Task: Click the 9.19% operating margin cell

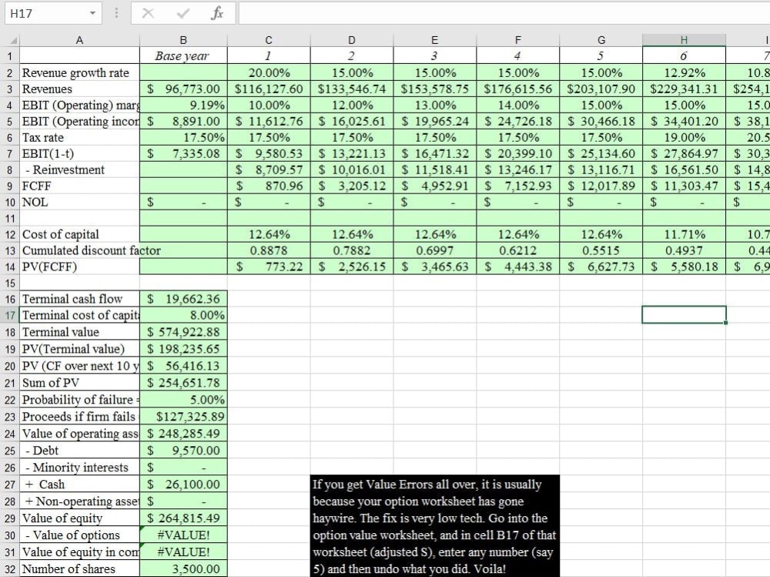Action: coord(183,105)
